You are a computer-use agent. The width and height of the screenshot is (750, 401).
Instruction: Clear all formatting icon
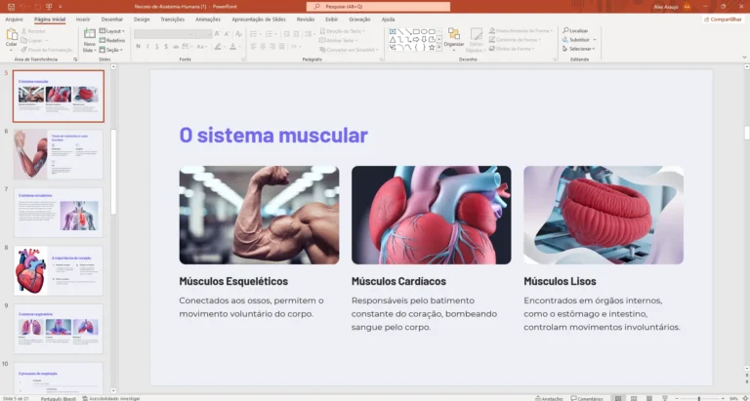coord(236,34)
